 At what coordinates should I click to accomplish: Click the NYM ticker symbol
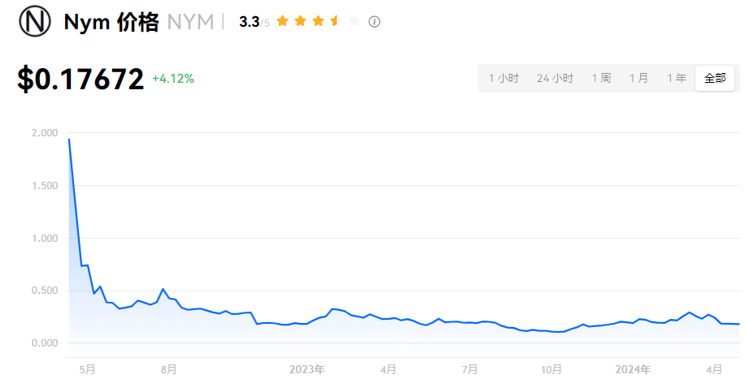point(190,22)
